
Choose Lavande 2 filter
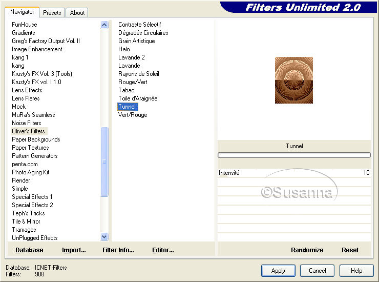(132, 57)
